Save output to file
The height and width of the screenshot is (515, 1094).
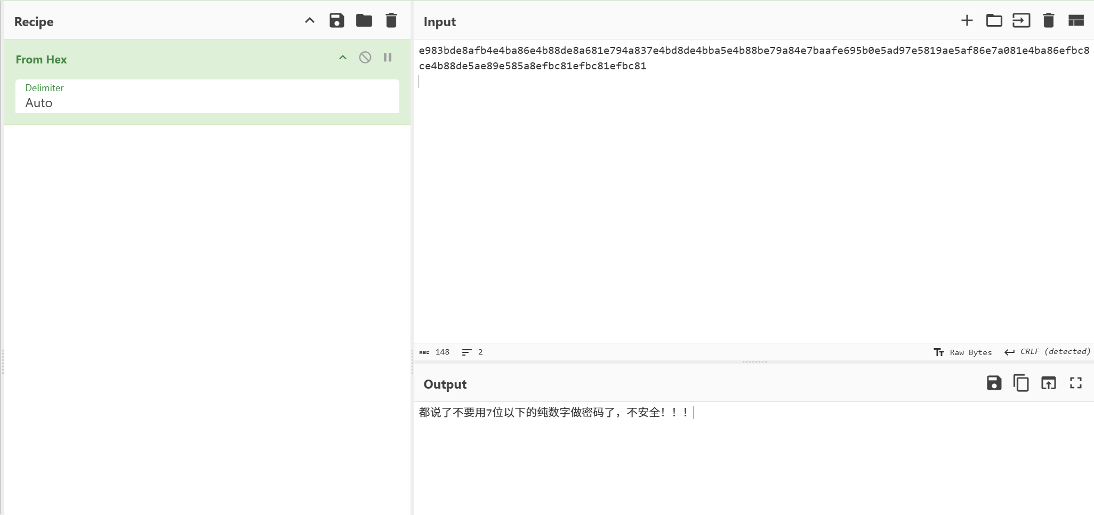(x=994, y=383)
